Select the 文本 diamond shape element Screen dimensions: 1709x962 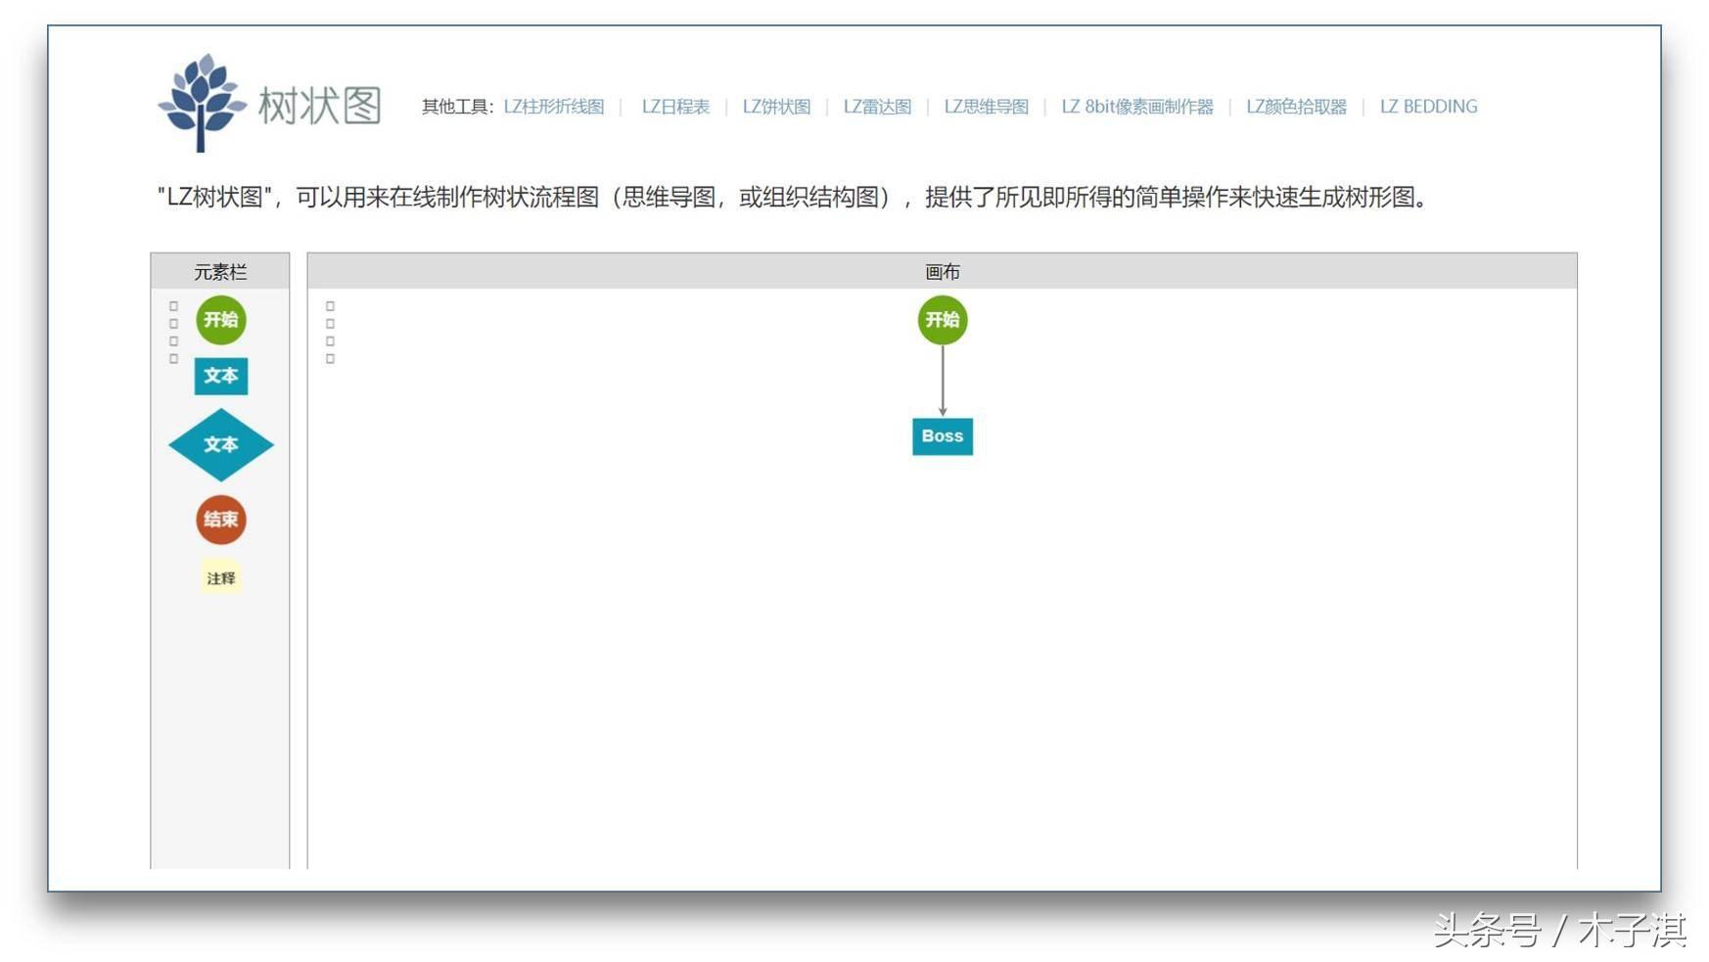point(221,445)
